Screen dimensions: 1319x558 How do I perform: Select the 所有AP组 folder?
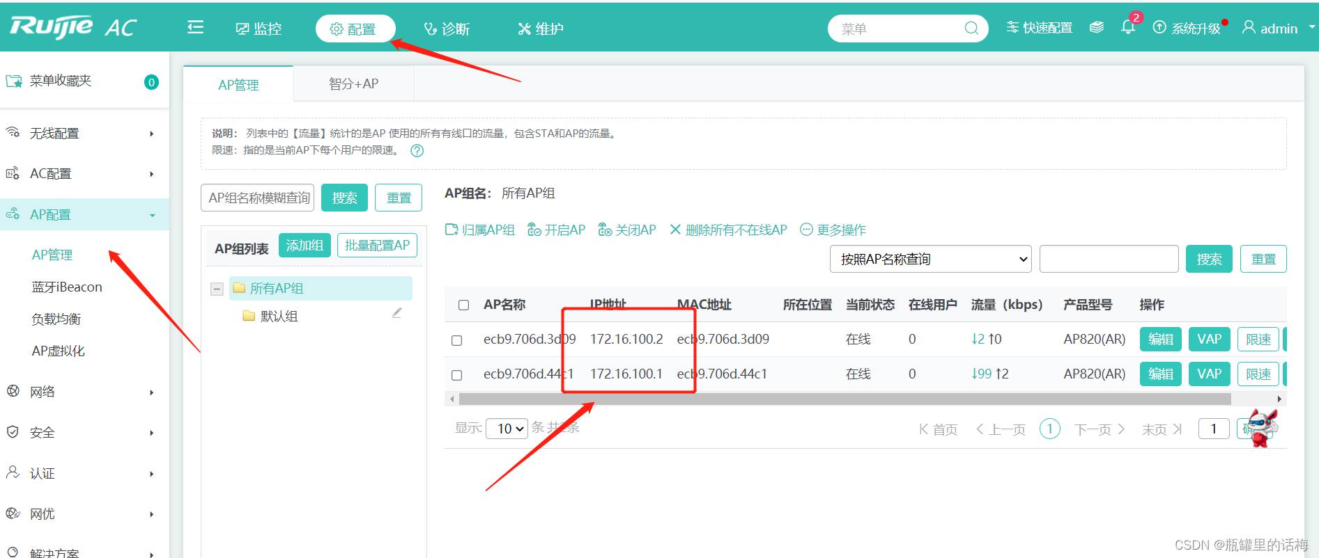[x=321, y=288]
